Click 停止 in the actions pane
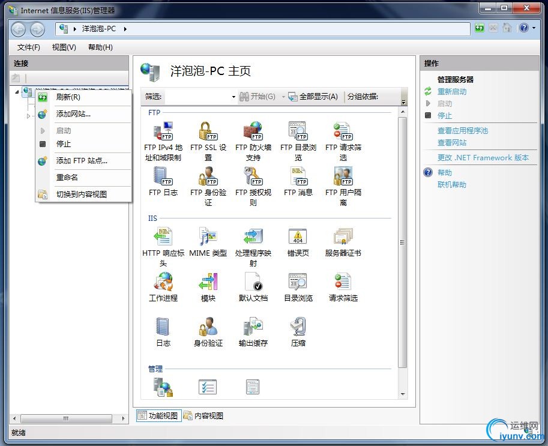This screenshot has width=548, height=446. pyautogui.click(x=445, y=116)
